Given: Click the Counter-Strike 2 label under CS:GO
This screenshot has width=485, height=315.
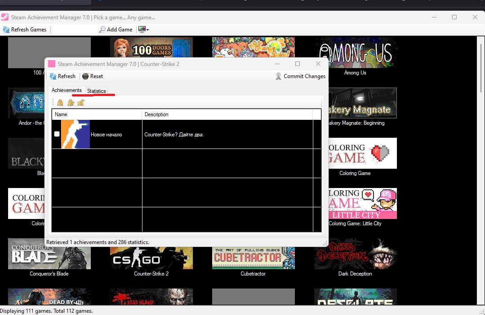Looking at the screenshot, I should tap(151, 274).
